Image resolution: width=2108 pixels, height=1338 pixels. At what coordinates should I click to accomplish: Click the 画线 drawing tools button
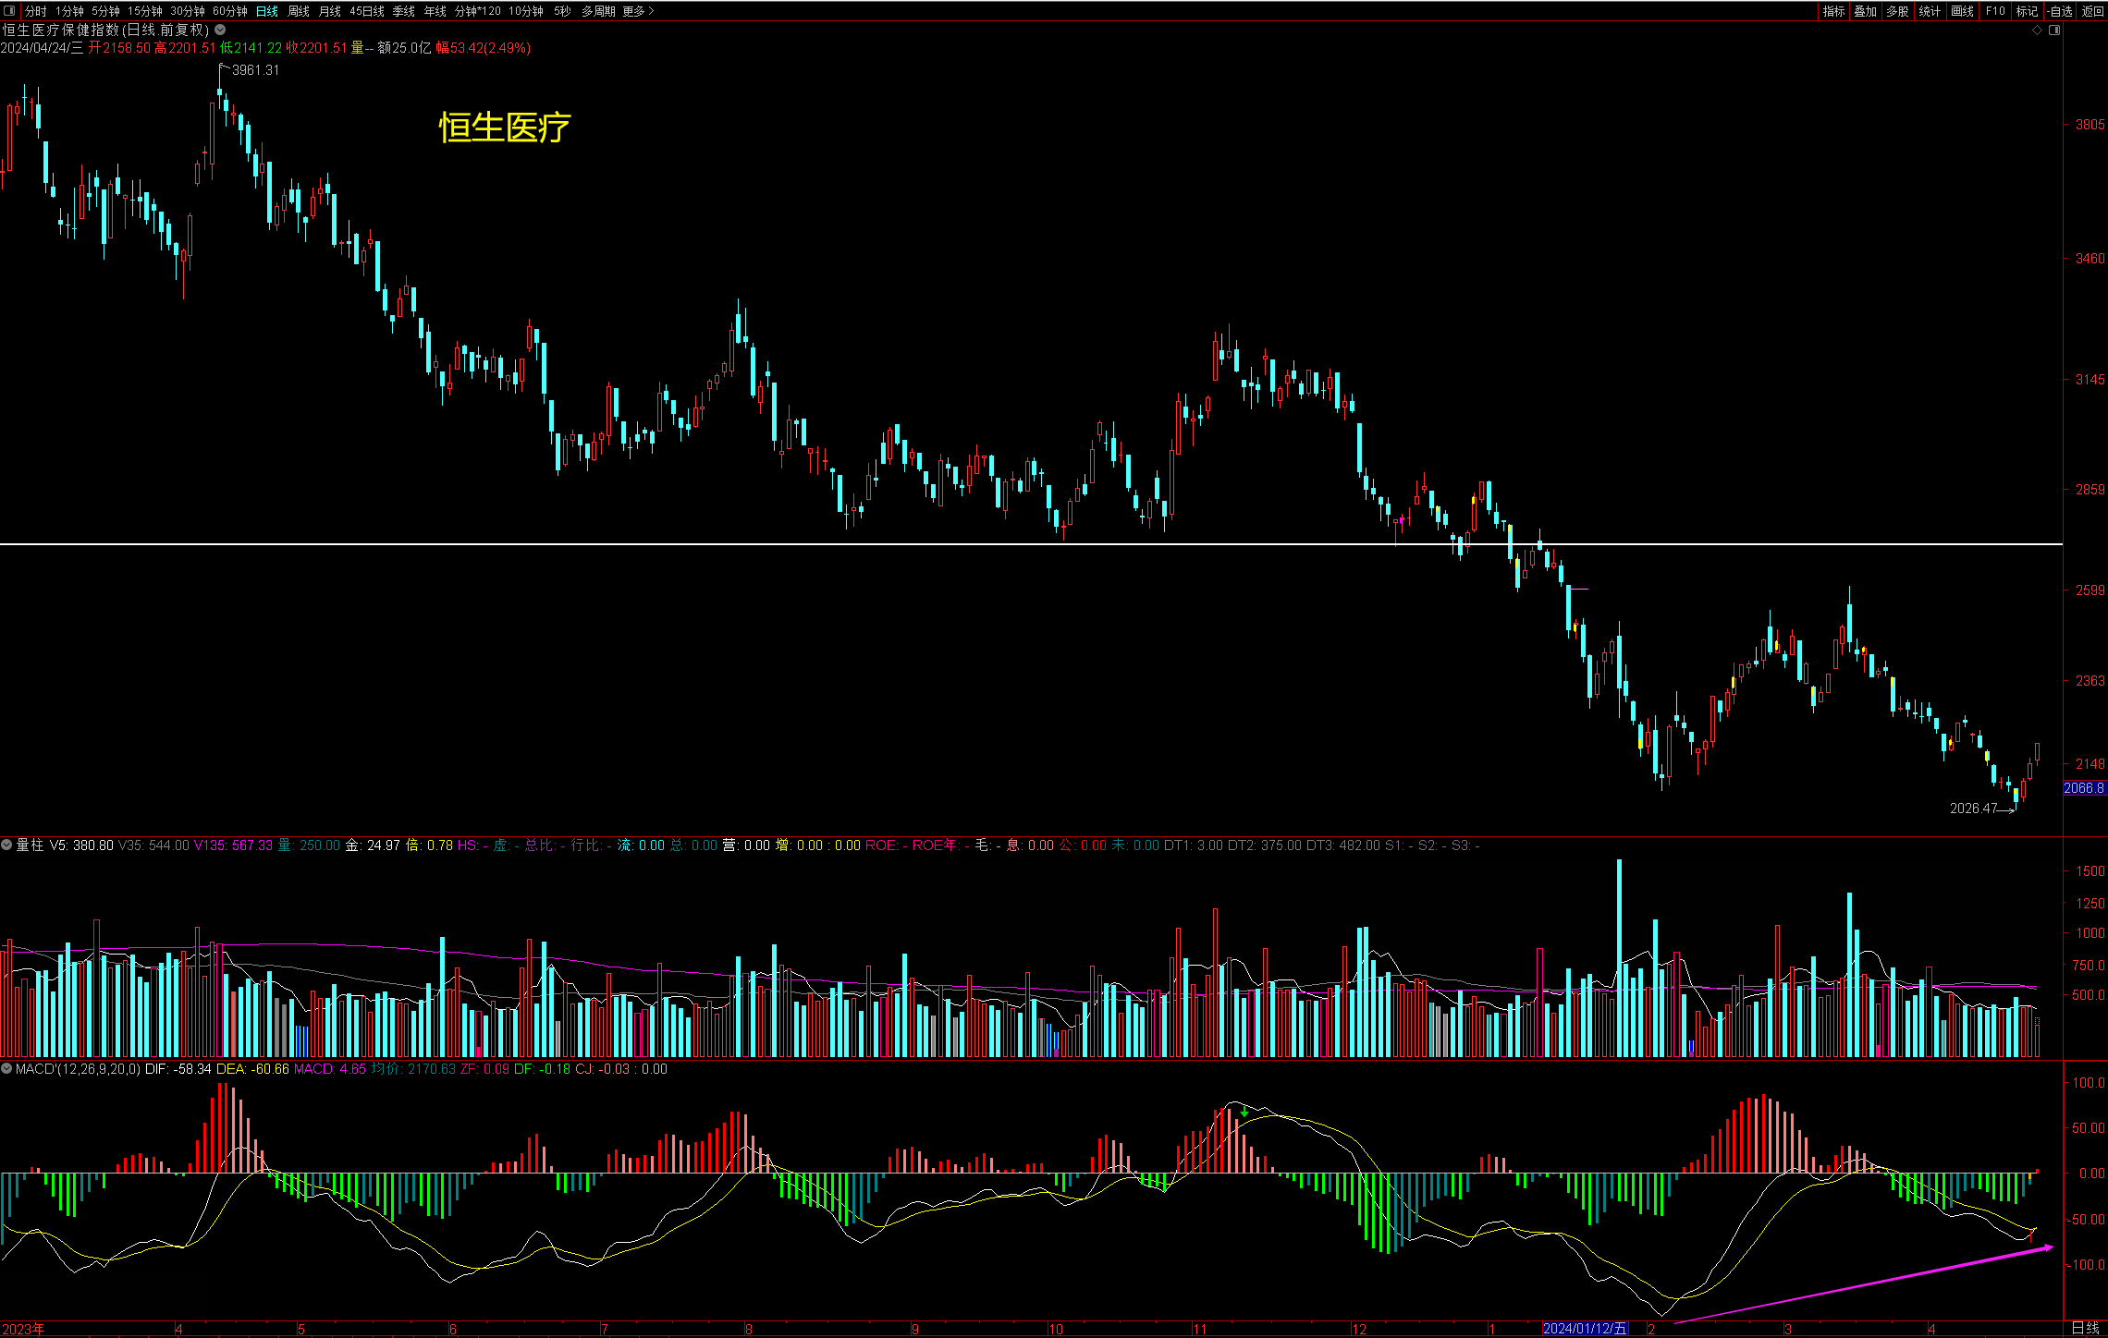point(1962,11)
